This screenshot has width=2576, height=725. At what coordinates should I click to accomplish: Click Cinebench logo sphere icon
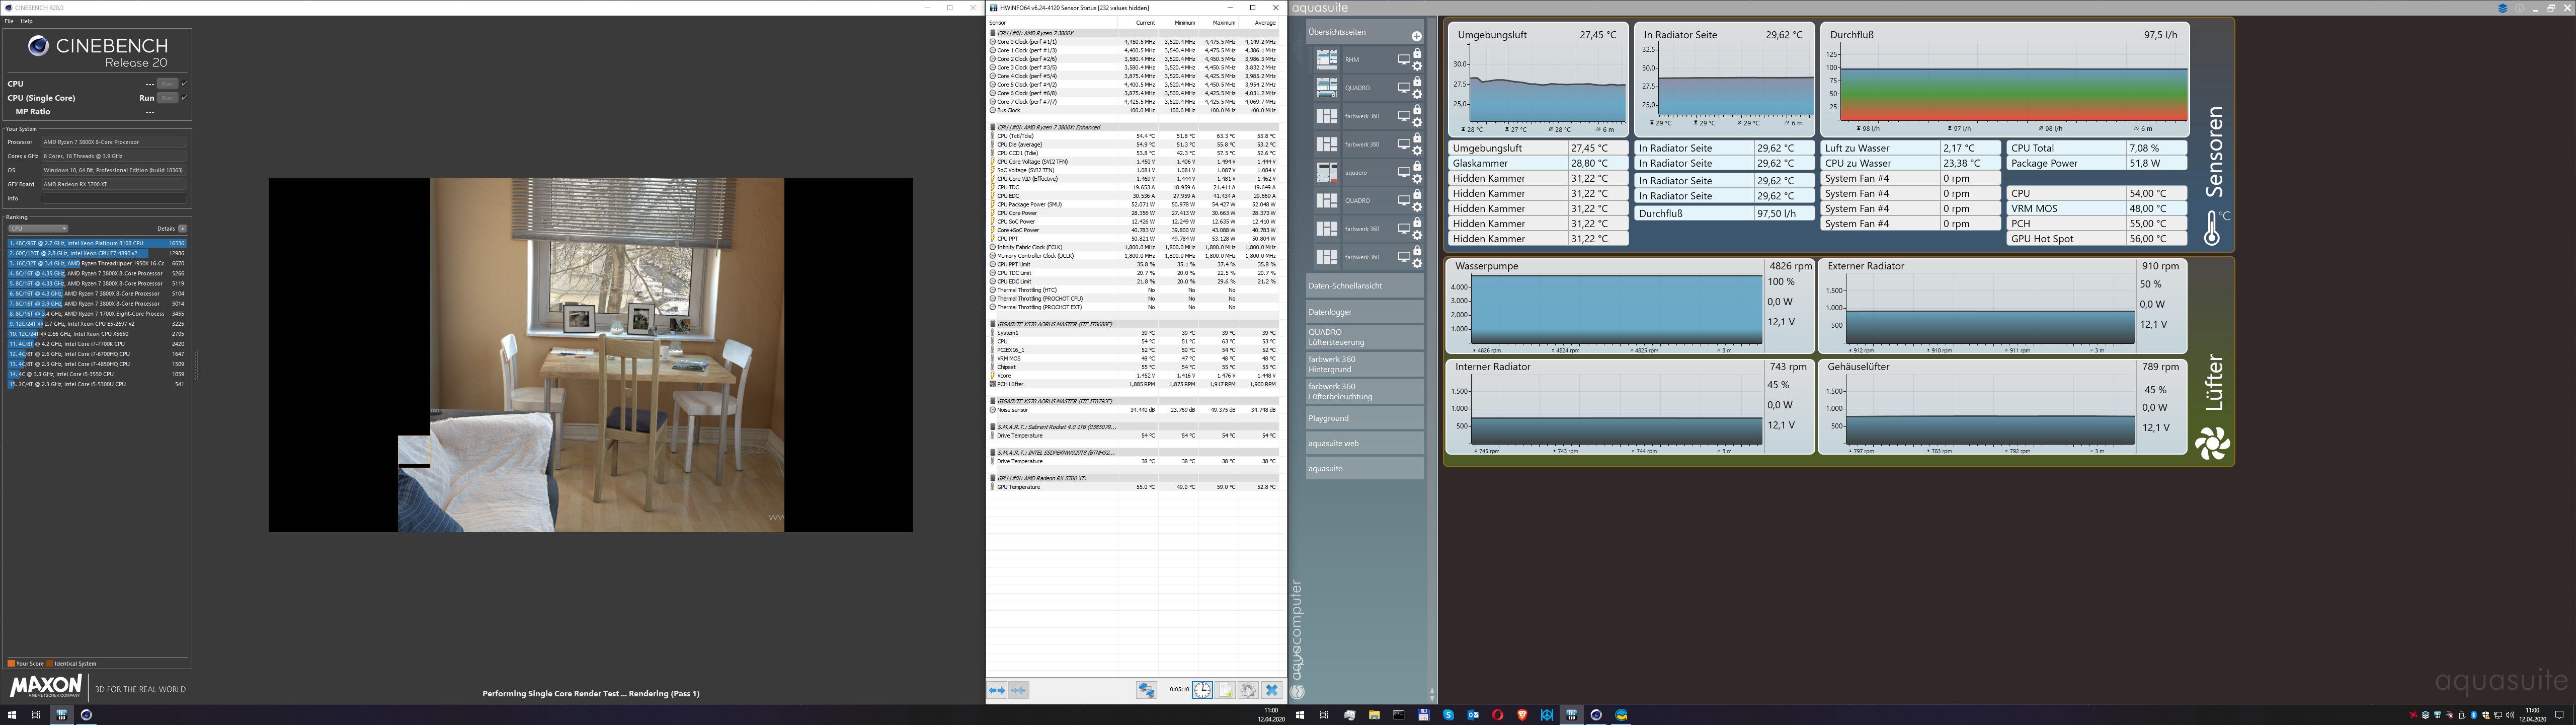click(38, 45)
